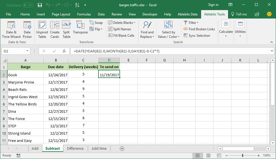The width and height of the screenshot is (276, 159).
Task: Open the Date & Time Wizard
Action: [11, 29]
